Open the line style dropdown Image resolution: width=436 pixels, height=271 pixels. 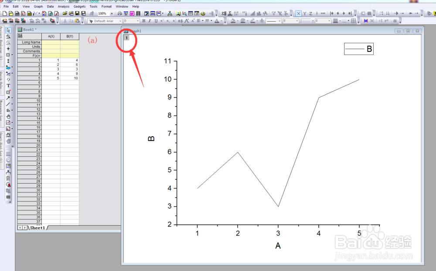tap(279, 21)
